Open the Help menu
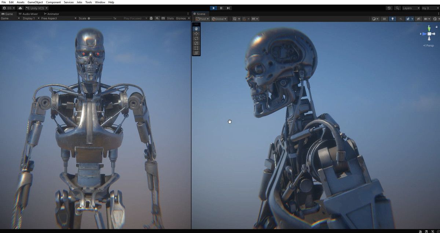The height and width of the screenshot is (233, 440). 111,2
